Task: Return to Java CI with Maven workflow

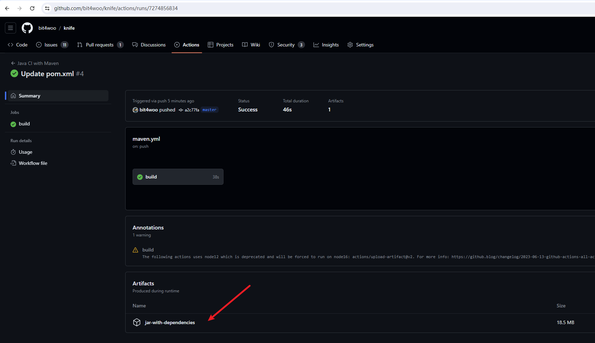Action: (35, 63)
